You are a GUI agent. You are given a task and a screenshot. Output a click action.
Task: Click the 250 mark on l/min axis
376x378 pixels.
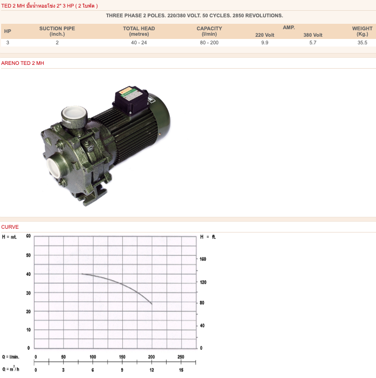click(x=181, y=357)
